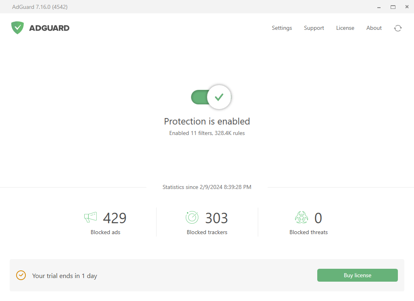Click the megaphone Blocked ads icon
414x301 pixels.
[91, 217]
